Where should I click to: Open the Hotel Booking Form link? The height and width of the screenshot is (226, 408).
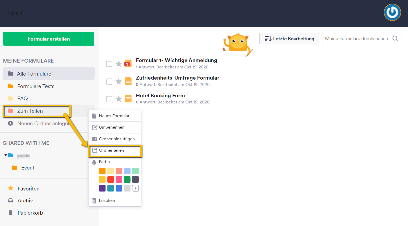160,95
